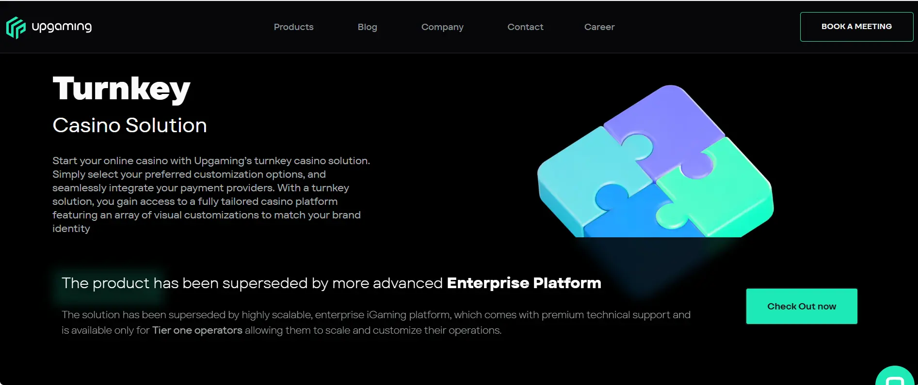Navigate to the Contact page
This screenshot has height=385, width=918.
525,27
